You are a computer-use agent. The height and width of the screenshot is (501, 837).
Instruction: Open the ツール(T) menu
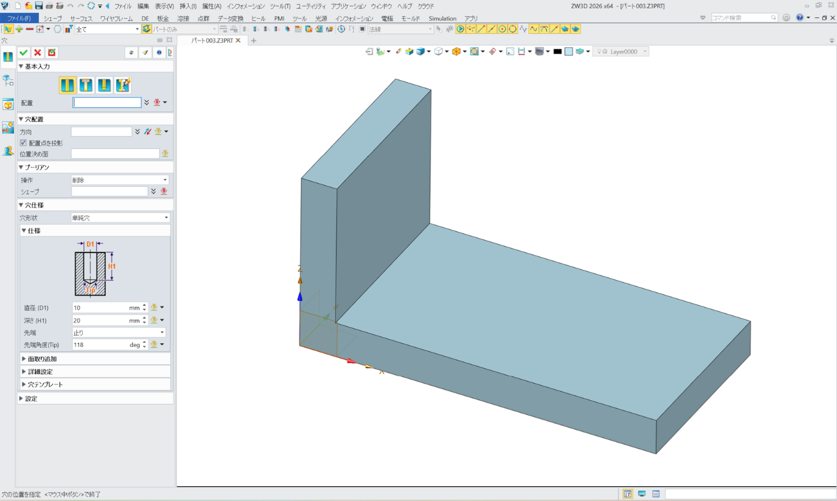(x=279, y=6)
